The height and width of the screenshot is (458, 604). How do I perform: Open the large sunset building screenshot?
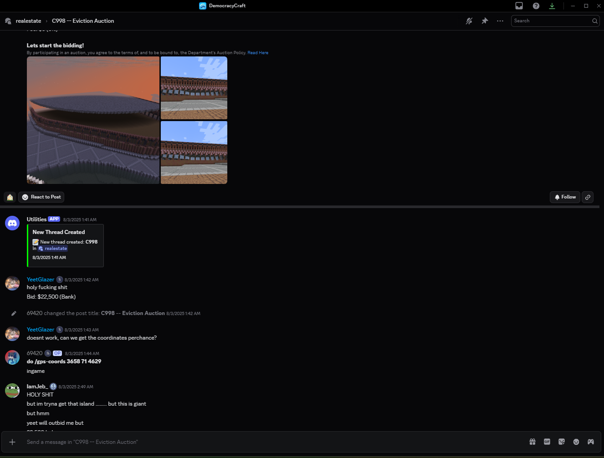(93, 120)
